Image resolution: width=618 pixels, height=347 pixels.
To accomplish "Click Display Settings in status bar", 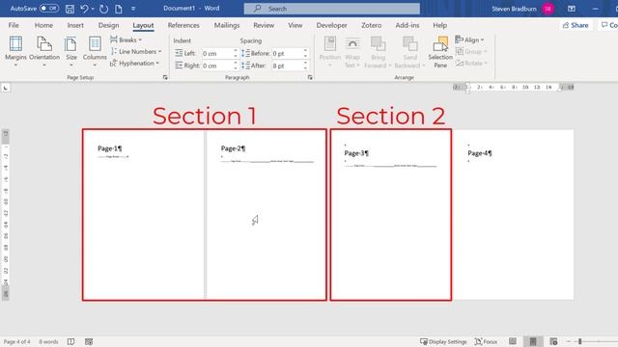I will click(443, 342).
